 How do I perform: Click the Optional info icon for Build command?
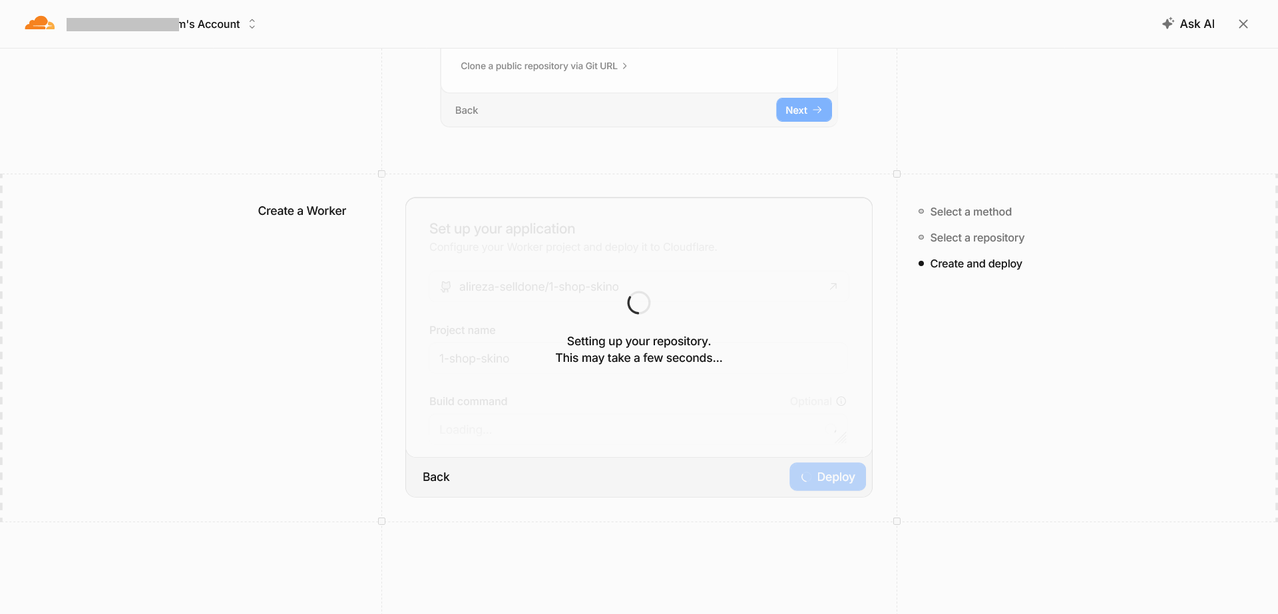coord(841,401)
